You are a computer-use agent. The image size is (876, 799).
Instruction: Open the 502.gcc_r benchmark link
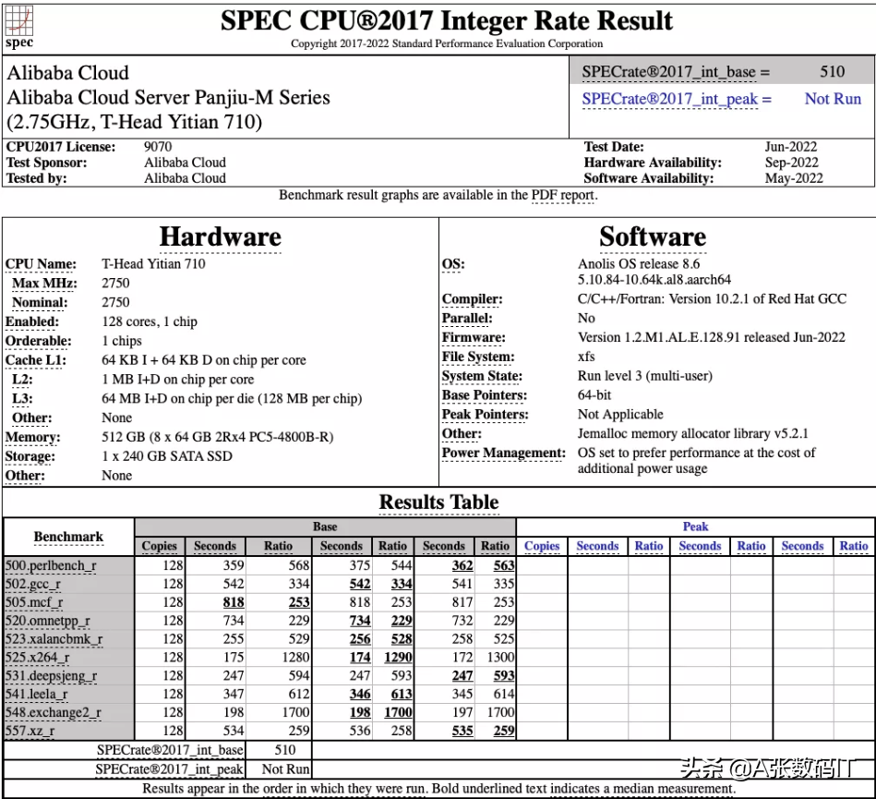pyautogui.click(x=33, y=585)
